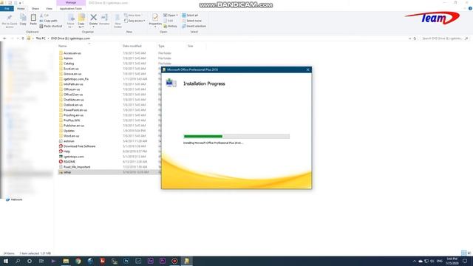Select the Read_Me_Important file

(77, 167)
